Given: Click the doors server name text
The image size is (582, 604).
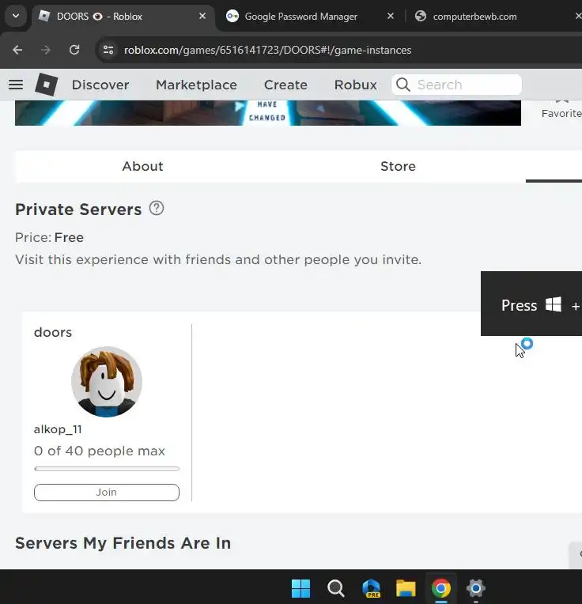Looking at the screenshot, I should tap(53, 332).
